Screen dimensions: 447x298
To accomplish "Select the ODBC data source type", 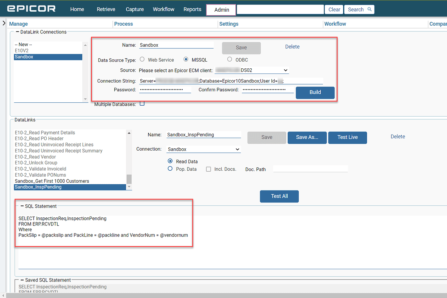I will (230, 60).
